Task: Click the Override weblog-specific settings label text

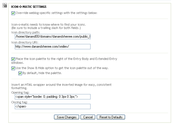Action: click(x=56, y=13)
